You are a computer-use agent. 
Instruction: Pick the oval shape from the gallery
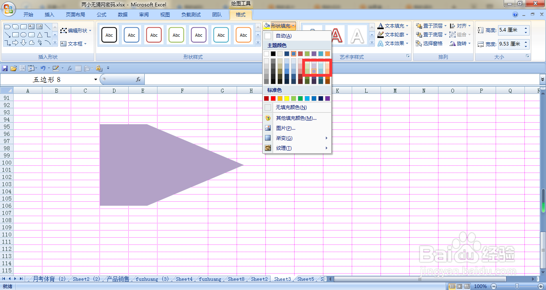(x=23, y=35)
